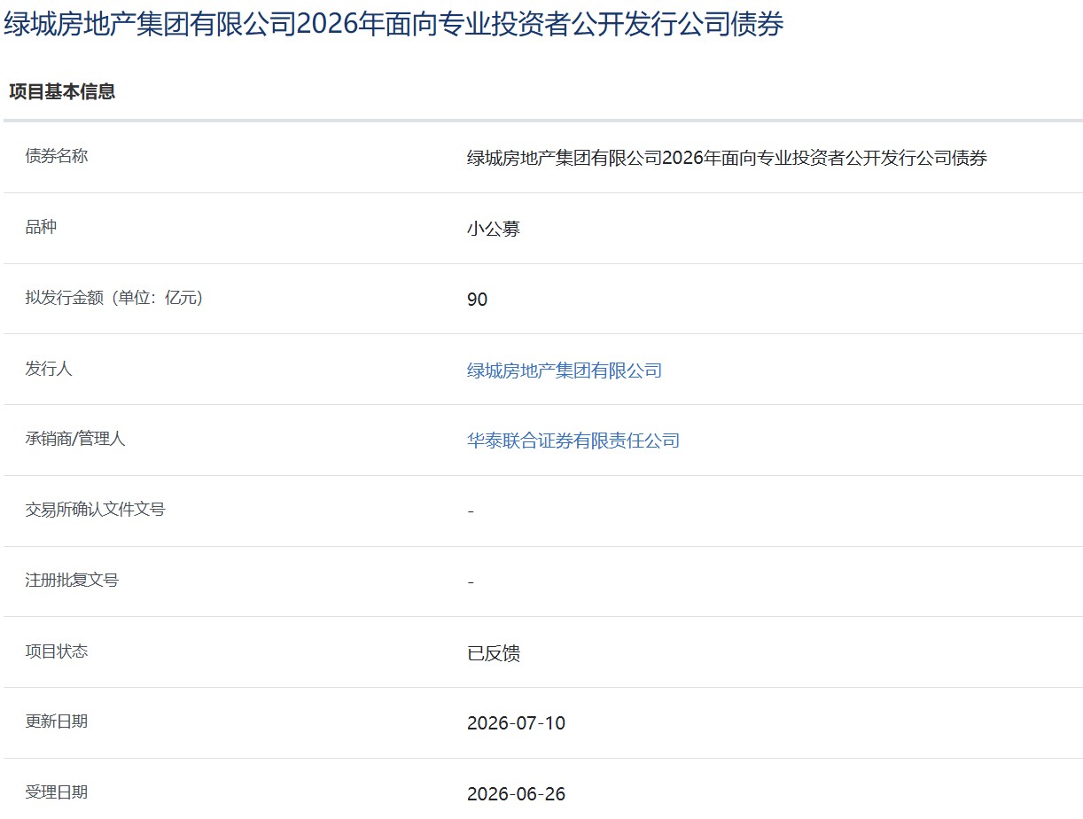Select the 项目基本信息 section header
1083x819 pixels.
tap(62, 91)
